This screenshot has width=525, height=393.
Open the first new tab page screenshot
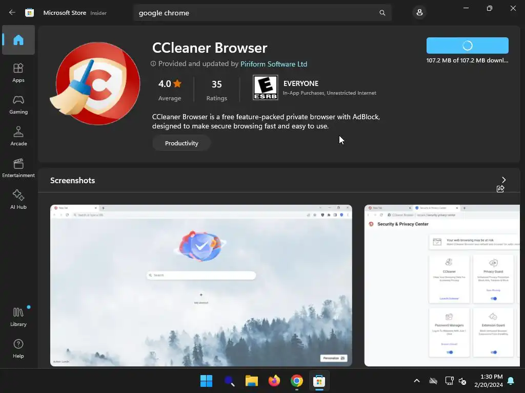click(201, 286)
